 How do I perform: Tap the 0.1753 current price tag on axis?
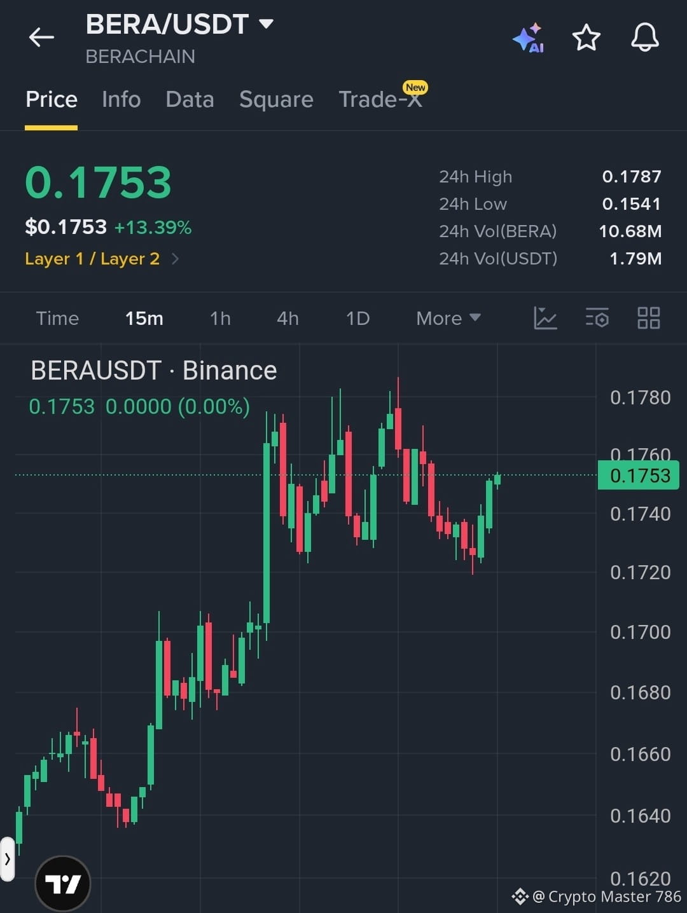pos(639,476)
